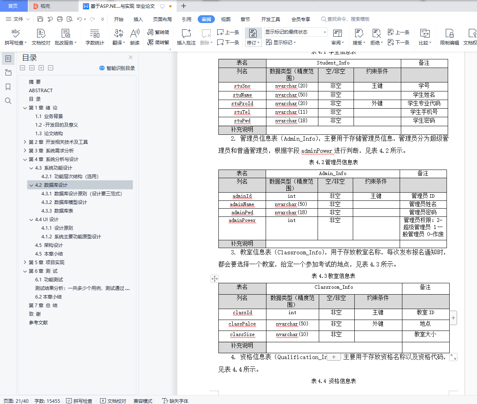Open Print Preview from the quick access bar

(70, 19)
